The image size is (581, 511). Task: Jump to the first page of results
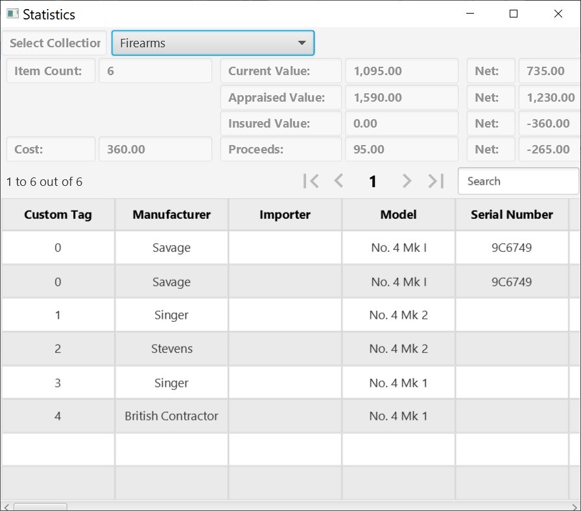tap(311, 181)
